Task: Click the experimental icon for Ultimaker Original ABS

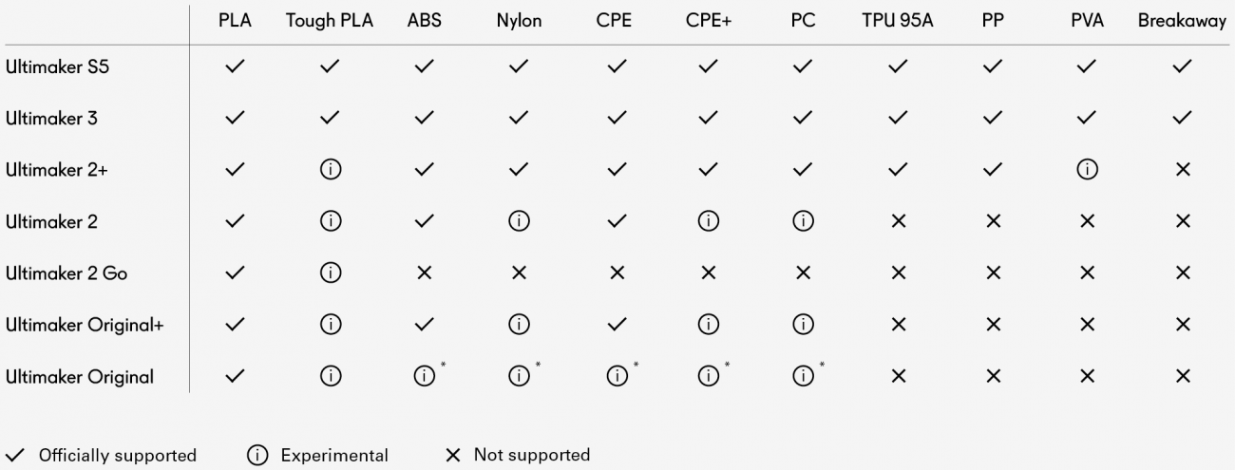Action: (x=425, y=376)
